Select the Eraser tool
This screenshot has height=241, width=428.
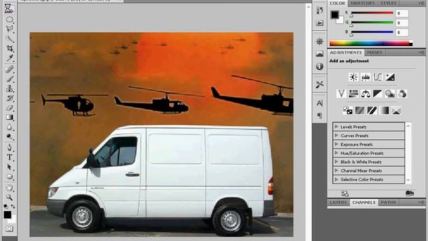click(x=9, y=108)
